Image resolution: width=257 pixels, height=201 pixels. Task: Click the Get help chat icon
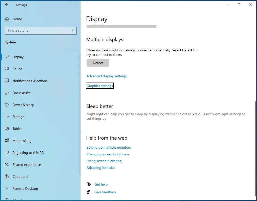89,184
